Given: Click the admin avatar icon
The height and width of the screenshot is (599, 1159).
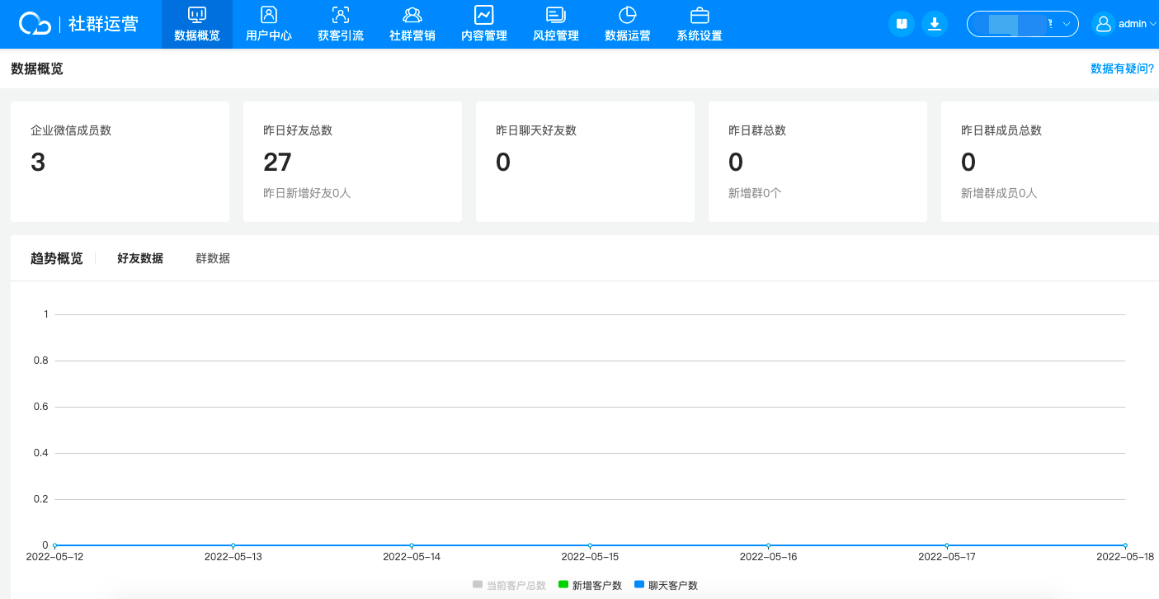Looking at the screenshot, I should point(1103,24).
